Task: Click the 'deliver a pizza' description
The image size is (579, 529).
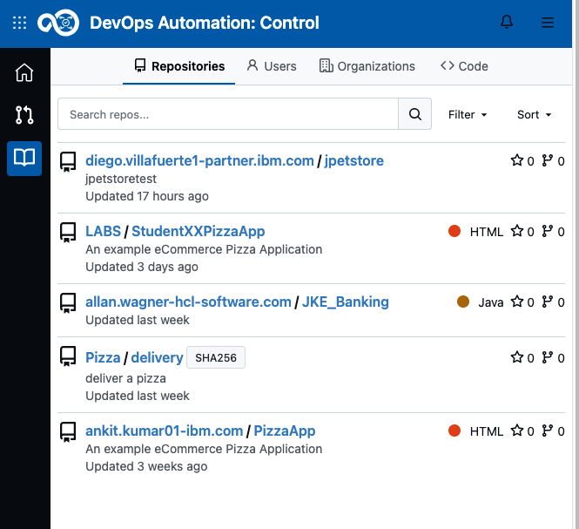Action: tap(125, 378)
